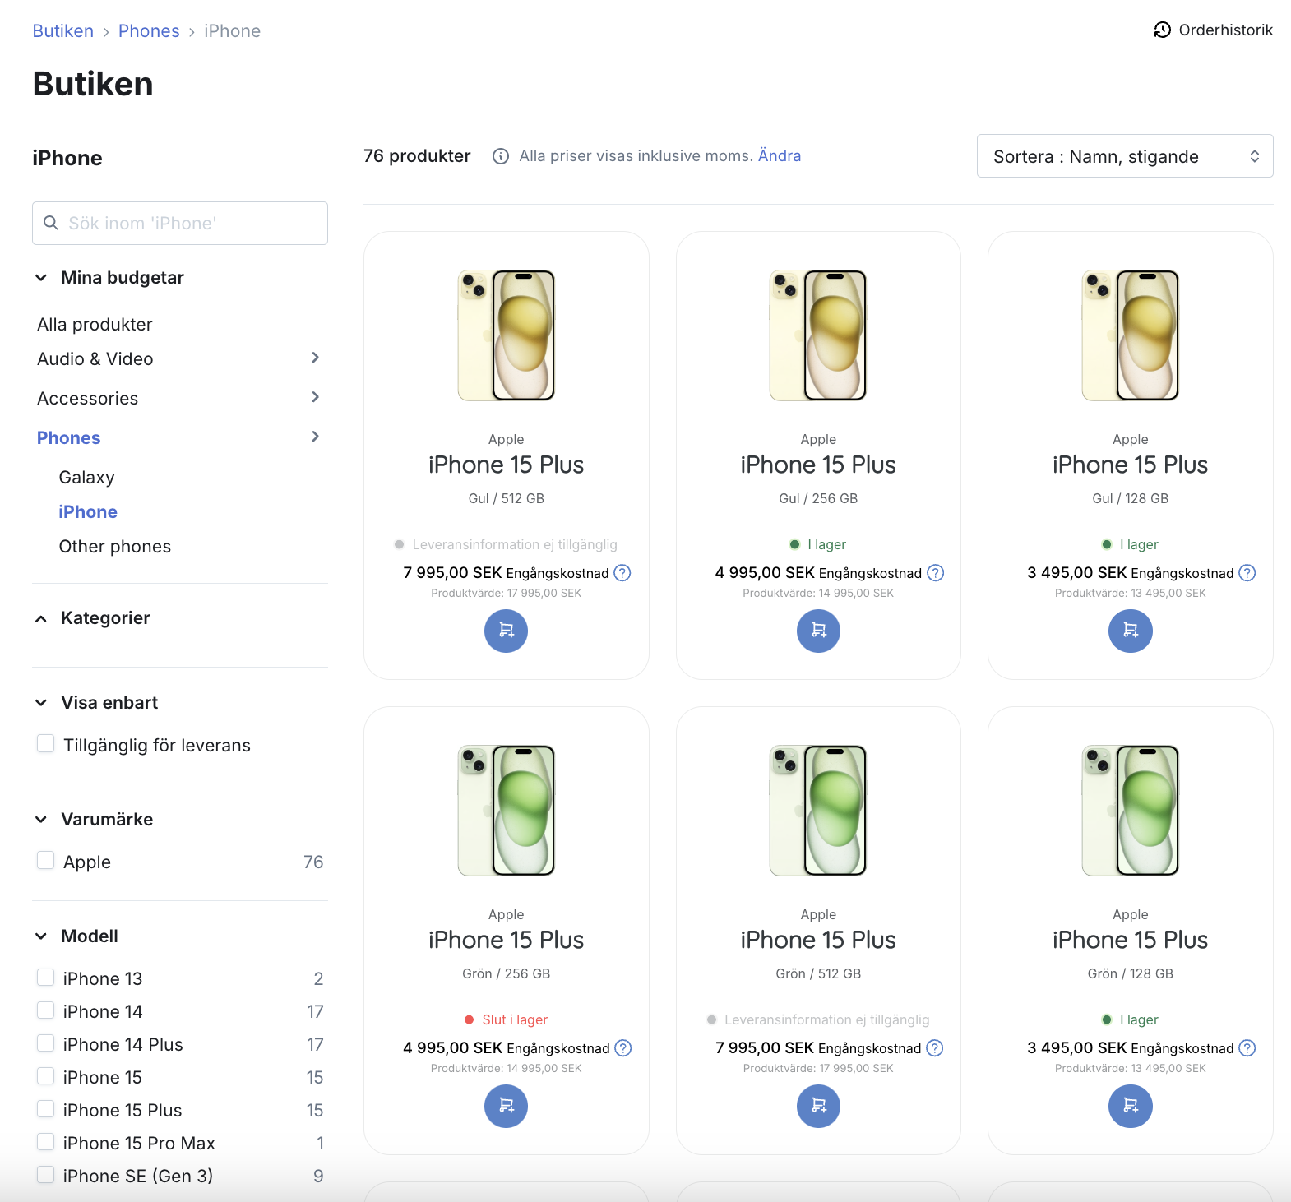Add Gul 128 GB iPhone 15 Plus to cart
This screenshot has height=1202, width=1291.
[x=1131, y=631]
